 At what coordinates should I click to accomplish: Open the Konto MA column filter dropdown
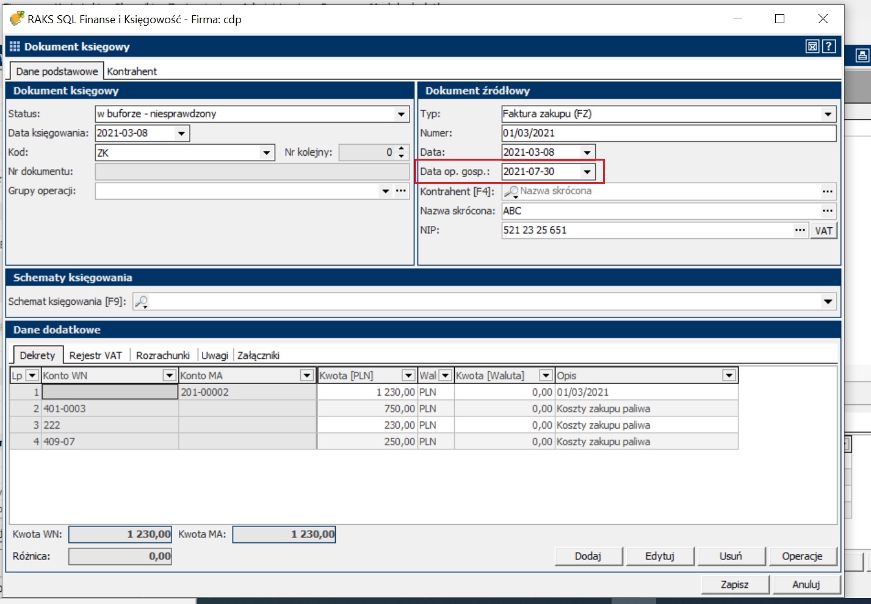click(x=307, y=376)
